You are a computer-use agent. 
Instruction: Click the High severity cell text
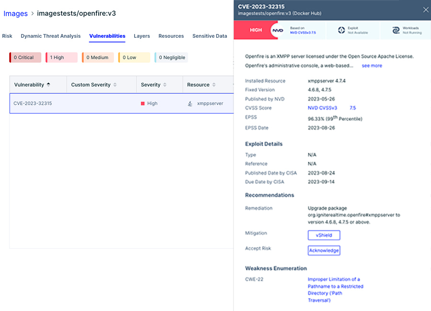click(x=152, y=103)
